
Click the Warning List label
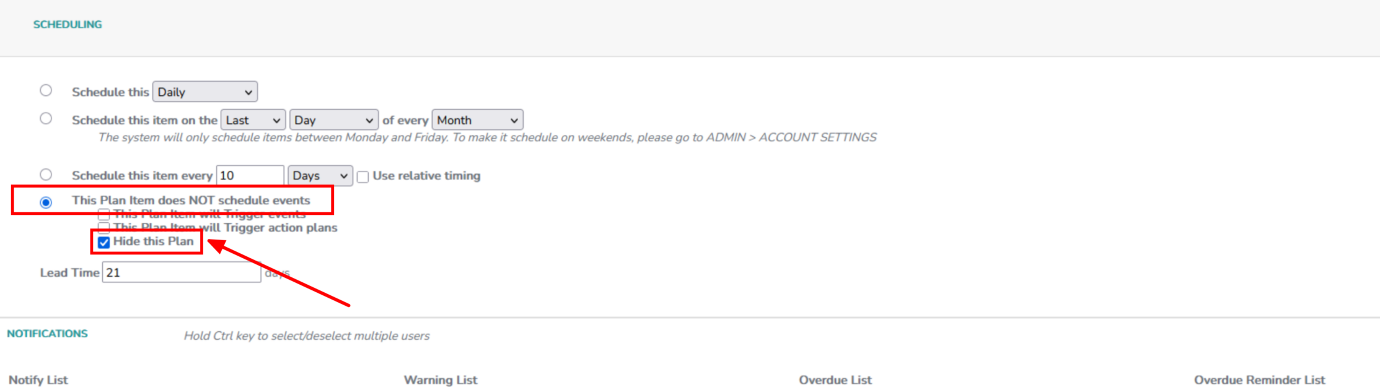(441, 380)
